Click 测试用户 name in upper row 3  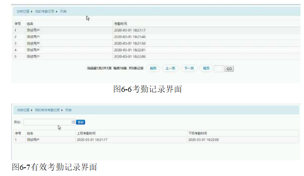coord(33,43)
